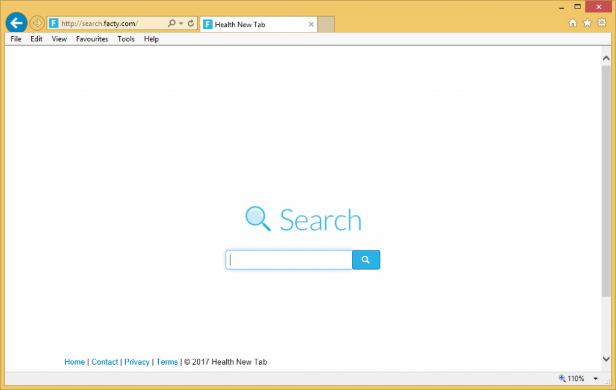Follow the Contact footer link

[x=105, y=362]
